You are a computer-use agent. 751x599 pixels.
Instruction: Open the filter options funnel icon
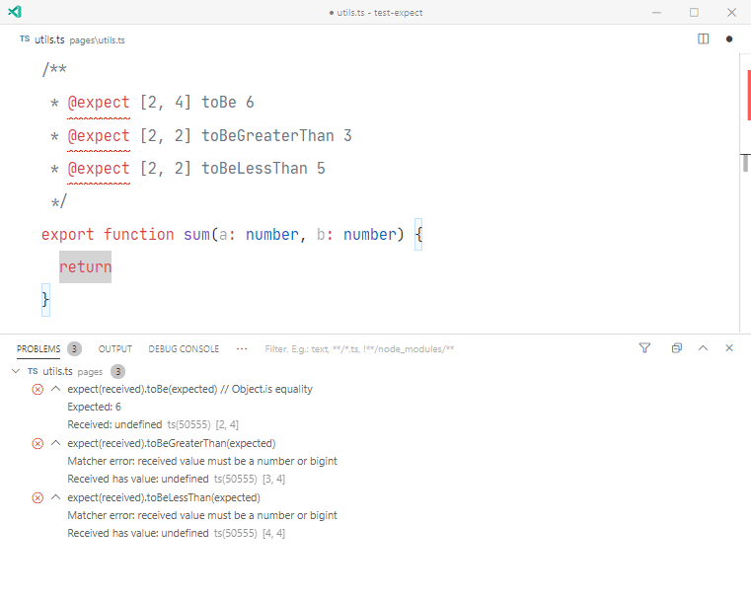(644, 348)
